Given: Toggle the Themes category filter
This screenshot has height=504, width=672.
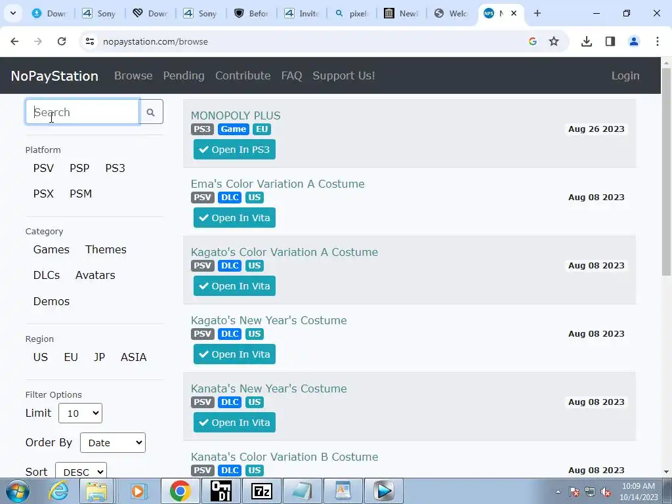Looking at the screenshot, I should [x=106, y=249].
